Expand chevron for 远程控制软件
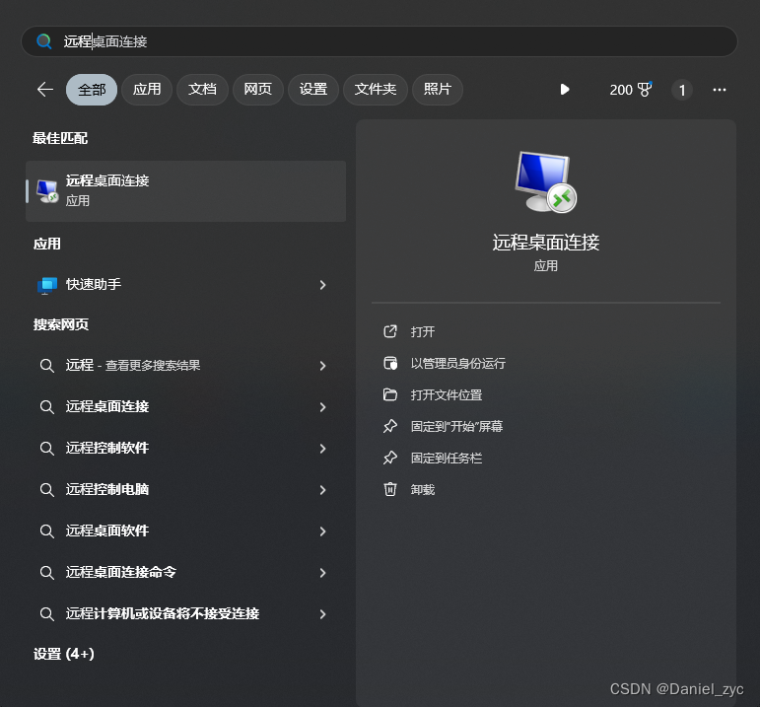This screenshot has height=707, width=760. [322, 449]
